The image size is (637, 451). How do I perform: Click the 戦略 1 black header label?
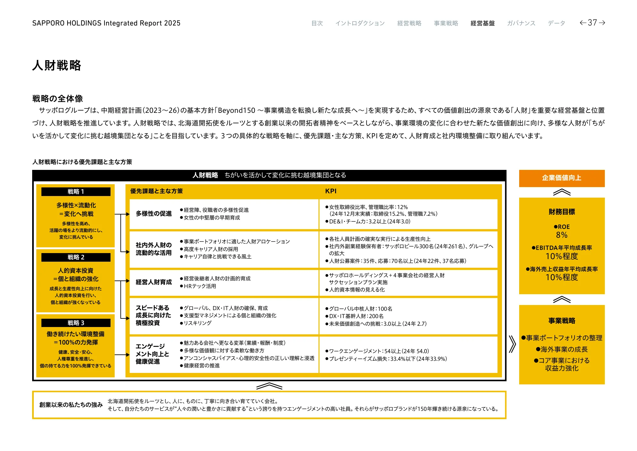click(x=76, y=192)
